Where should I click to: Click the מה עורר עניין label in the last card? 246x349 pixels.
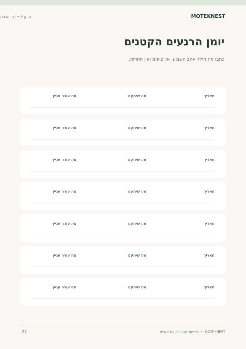65,287
